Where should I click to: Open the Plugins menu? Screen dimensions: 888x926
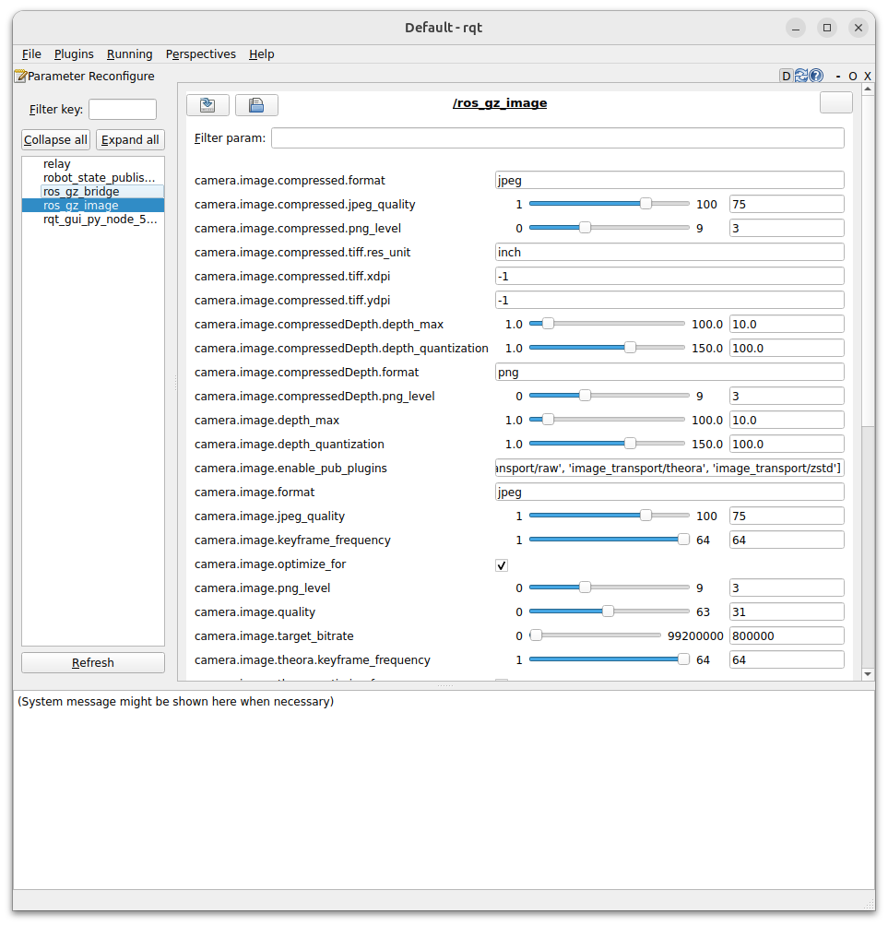pos(74,54)
